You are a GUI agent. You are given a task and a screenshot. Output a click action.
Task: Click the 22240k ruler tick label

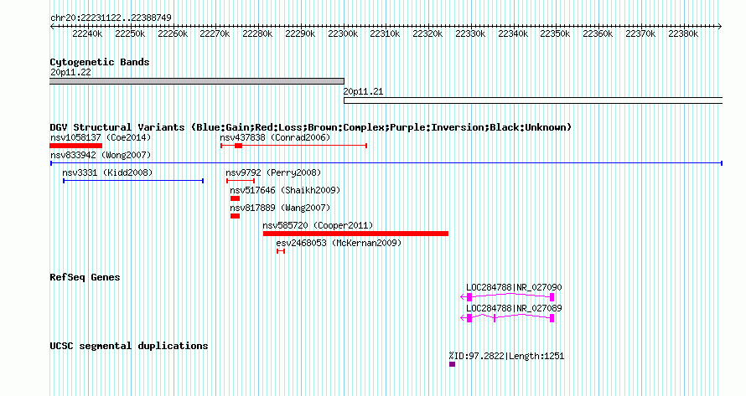tap(87, 33)
